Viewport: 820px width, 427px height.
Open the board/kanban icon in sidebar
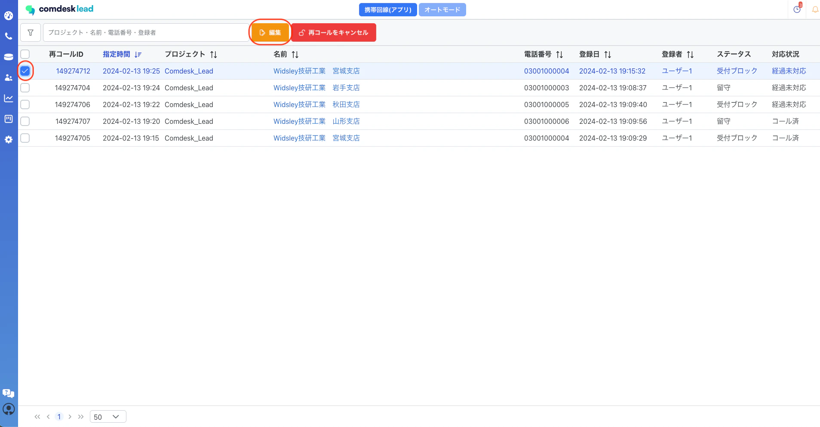9,119
